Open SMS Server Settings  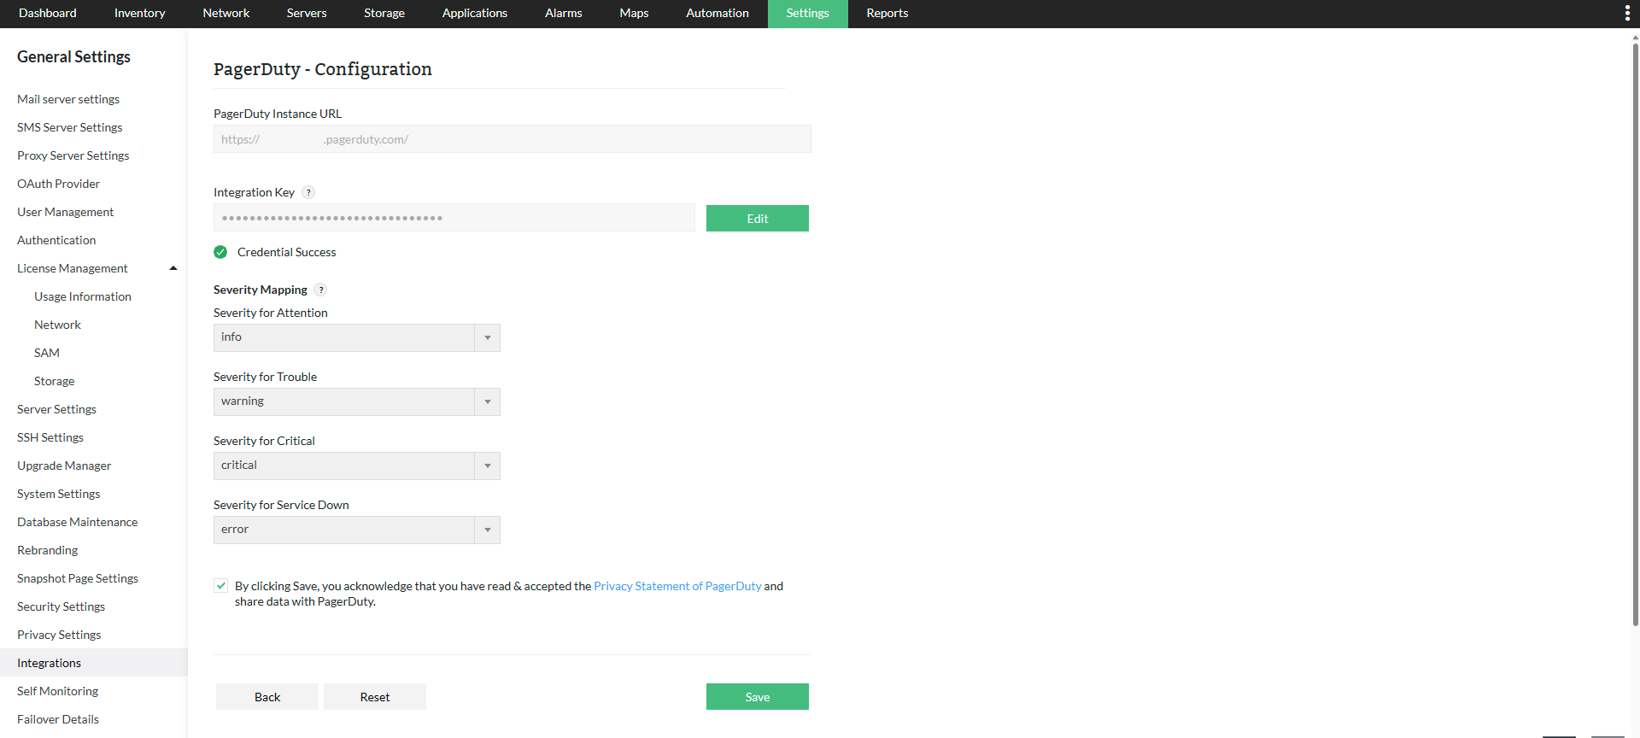70,127
